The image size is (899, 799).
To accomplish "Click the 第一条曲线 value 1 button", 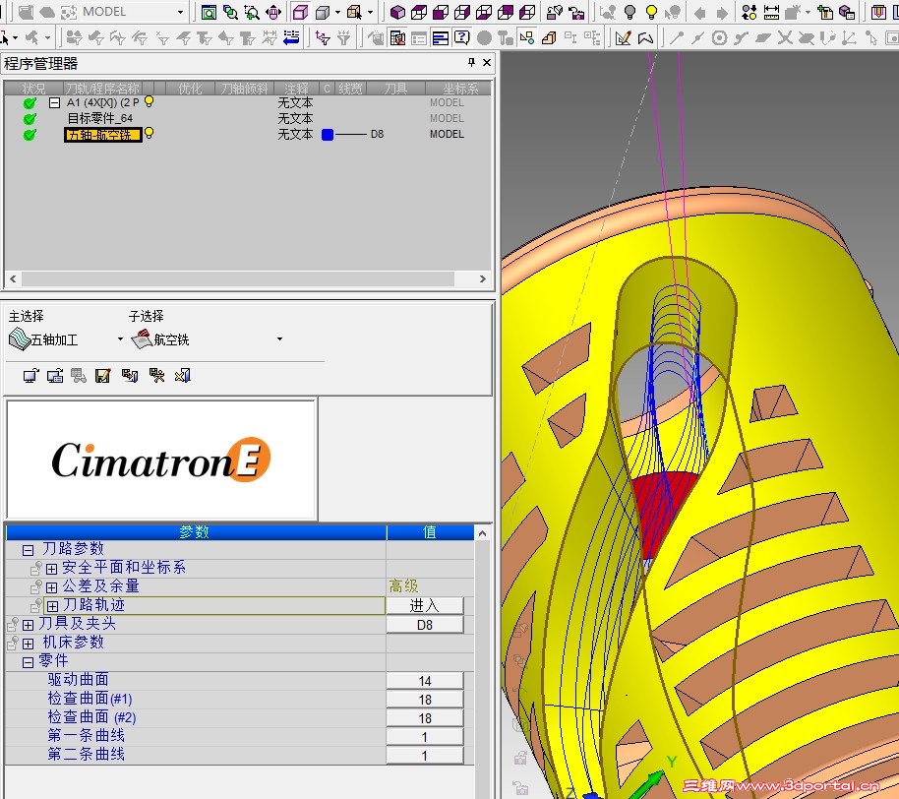I will (x=425, y=737).
